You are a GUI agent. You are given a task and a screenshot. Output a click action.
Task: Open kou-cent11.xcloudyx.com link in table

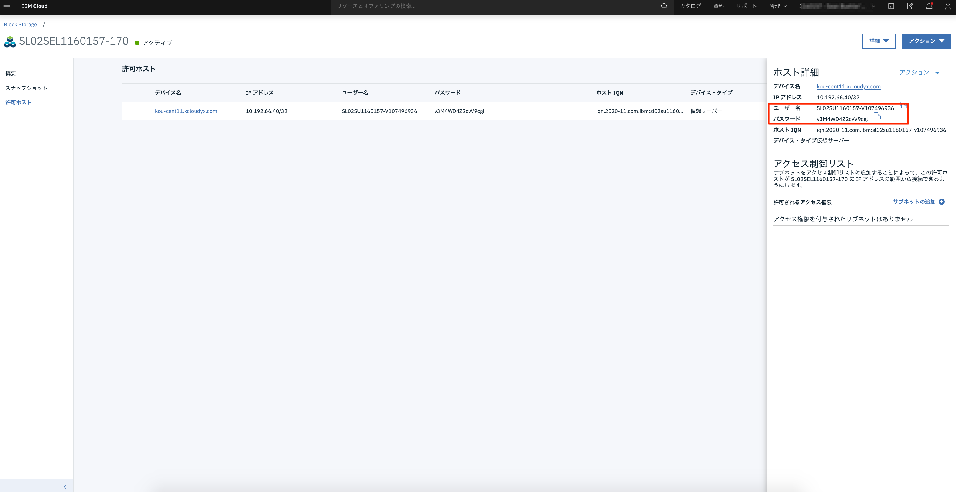click(x=186, y=111)
